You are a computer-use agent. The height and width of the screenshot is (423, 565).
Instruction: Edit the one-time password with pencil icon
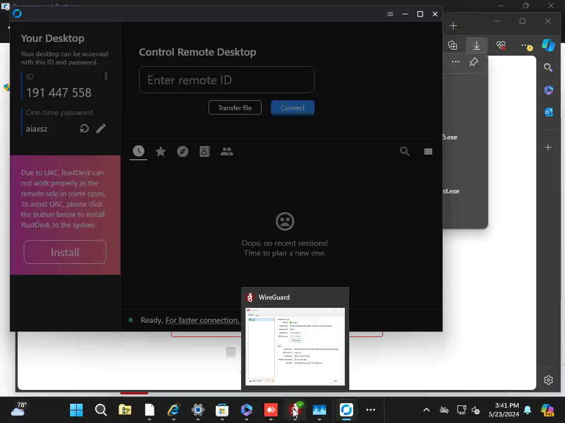tap(101, 128)
